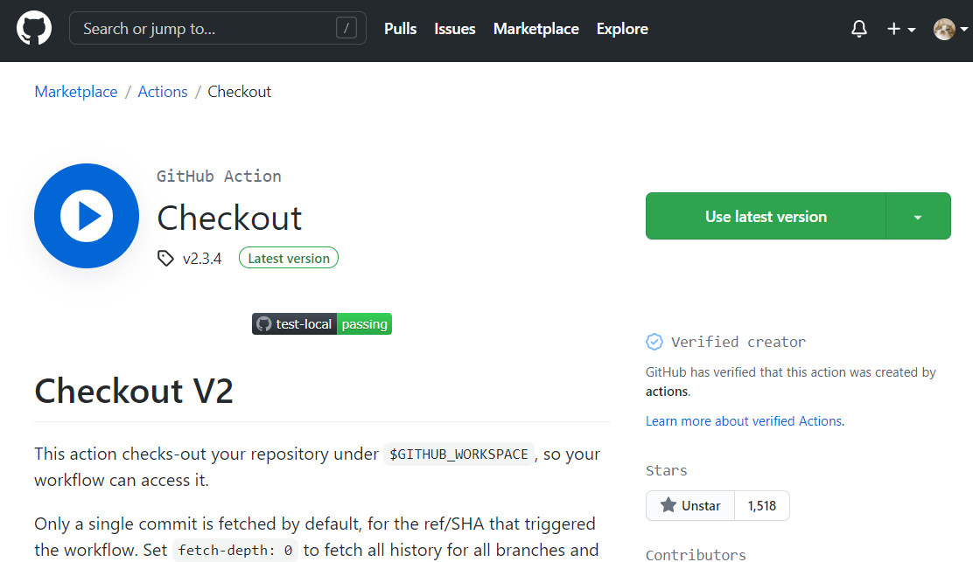Image resolution: width=973 pixels, height=562 pixels.
Task: Go to the Pulls section
Action: (x=400, y=28)
